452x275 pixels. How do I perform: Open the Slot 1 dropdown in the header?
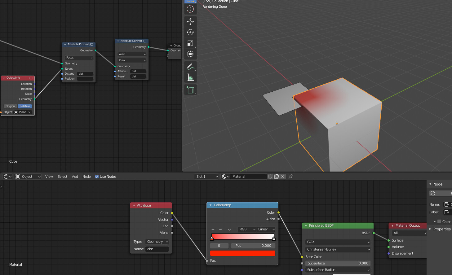[x=206, y=176]
